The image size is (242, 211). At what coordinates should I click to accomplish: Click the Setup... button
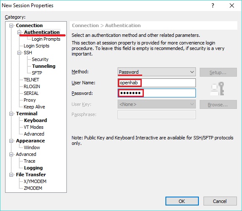218,72
